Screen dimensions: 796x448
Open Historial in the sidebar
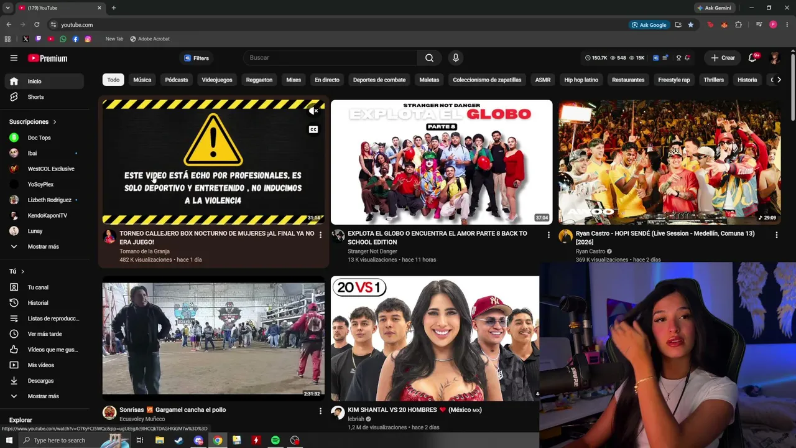pos(44,303)
